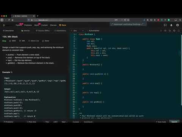Collapse the Node constructor fold on line 7
Screen dimensions: 182x137
[76, 48]
